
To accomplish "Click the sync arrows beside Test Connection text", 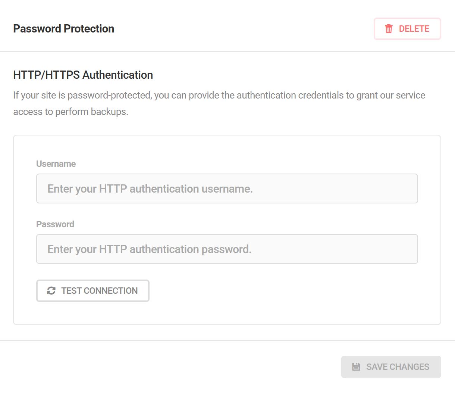I will coord(51,290).
